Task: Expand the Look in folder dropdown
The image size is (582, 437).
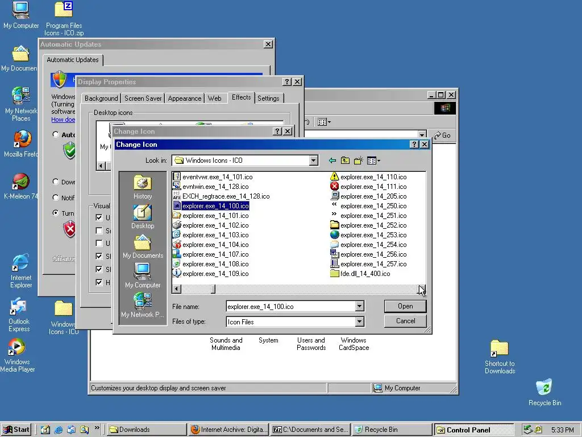Action: click(314, 160)
